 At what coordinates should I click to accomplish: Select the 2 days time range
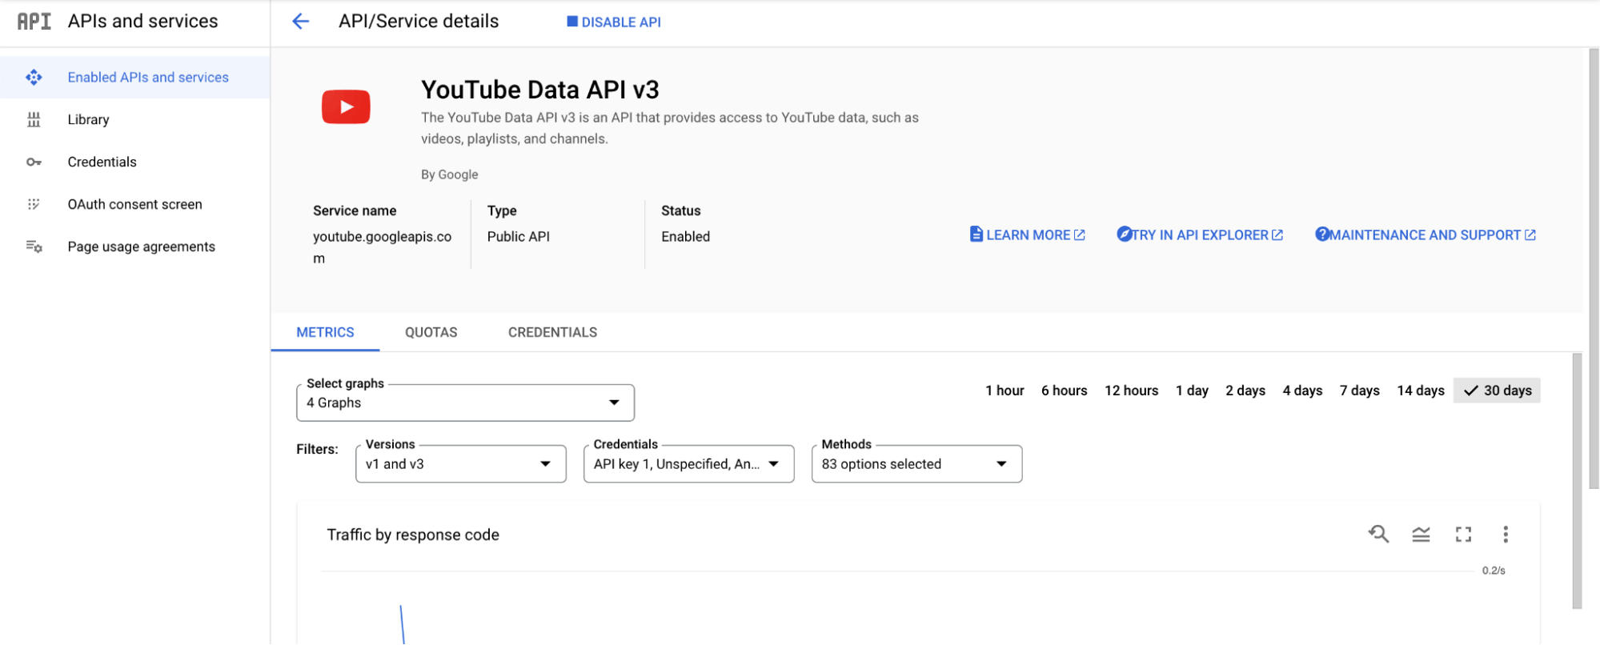coord(1245,391)
